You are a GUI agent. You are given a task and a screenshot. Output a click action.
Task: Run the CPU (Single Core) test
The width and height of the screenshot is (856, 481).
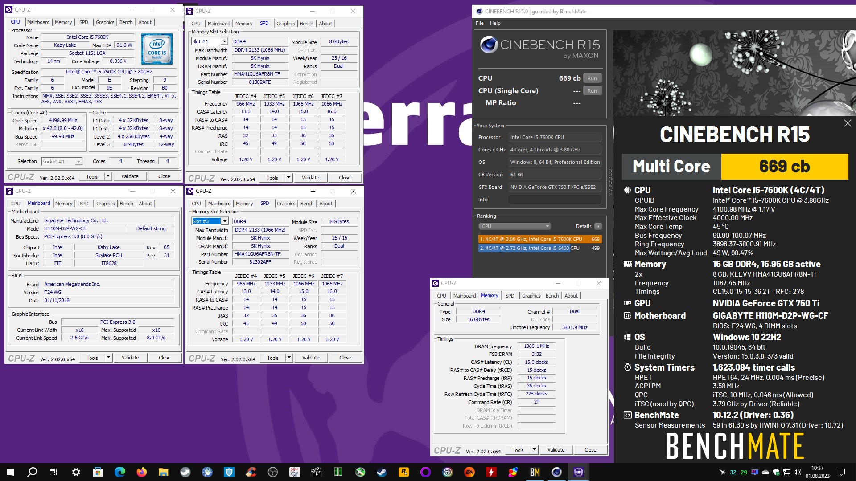(x=592, y=91)
